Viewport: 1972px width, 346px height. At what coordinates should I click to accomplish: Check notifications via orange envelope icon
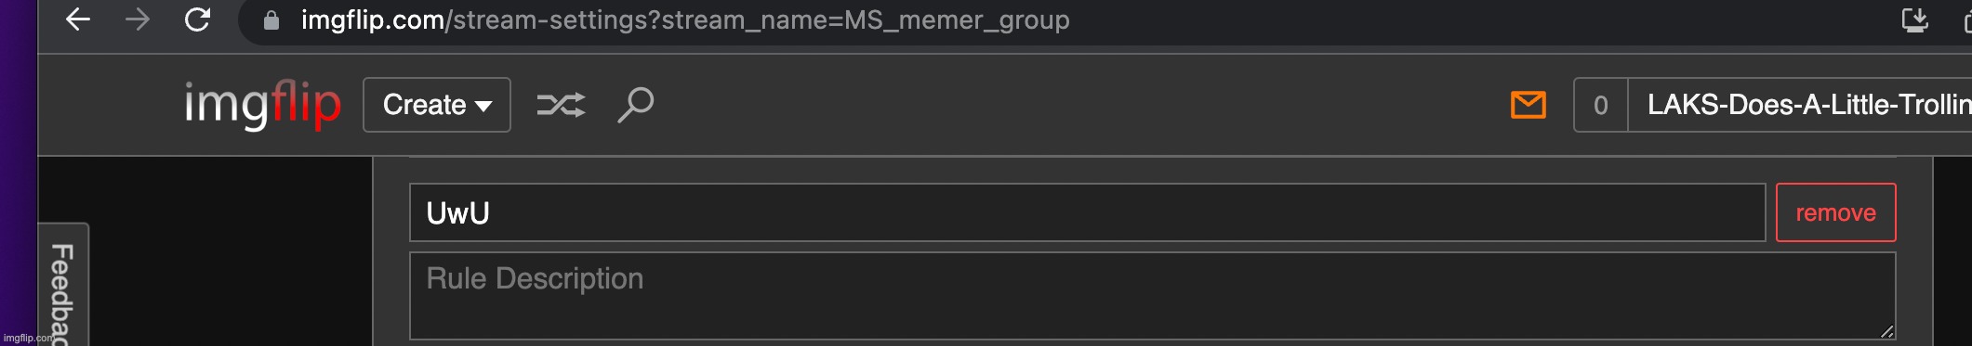click(1529, 105)
